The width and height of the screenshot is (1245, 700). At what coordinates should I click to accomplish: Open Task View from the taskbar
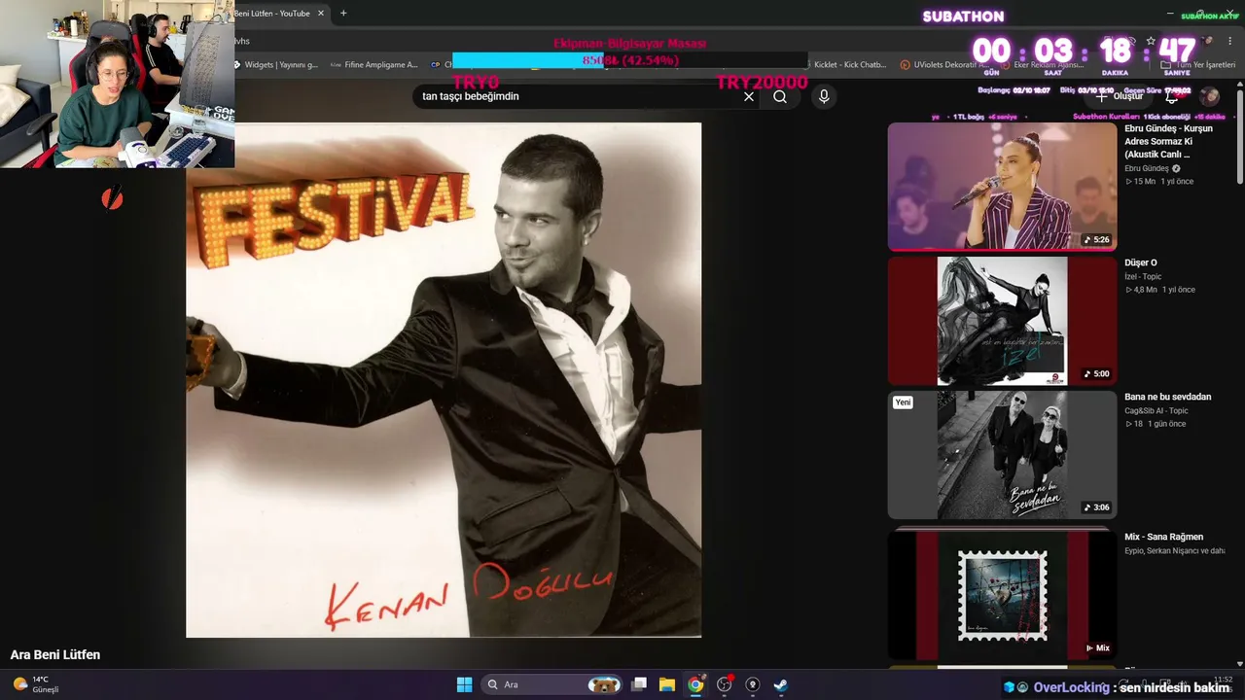(639, 684)
